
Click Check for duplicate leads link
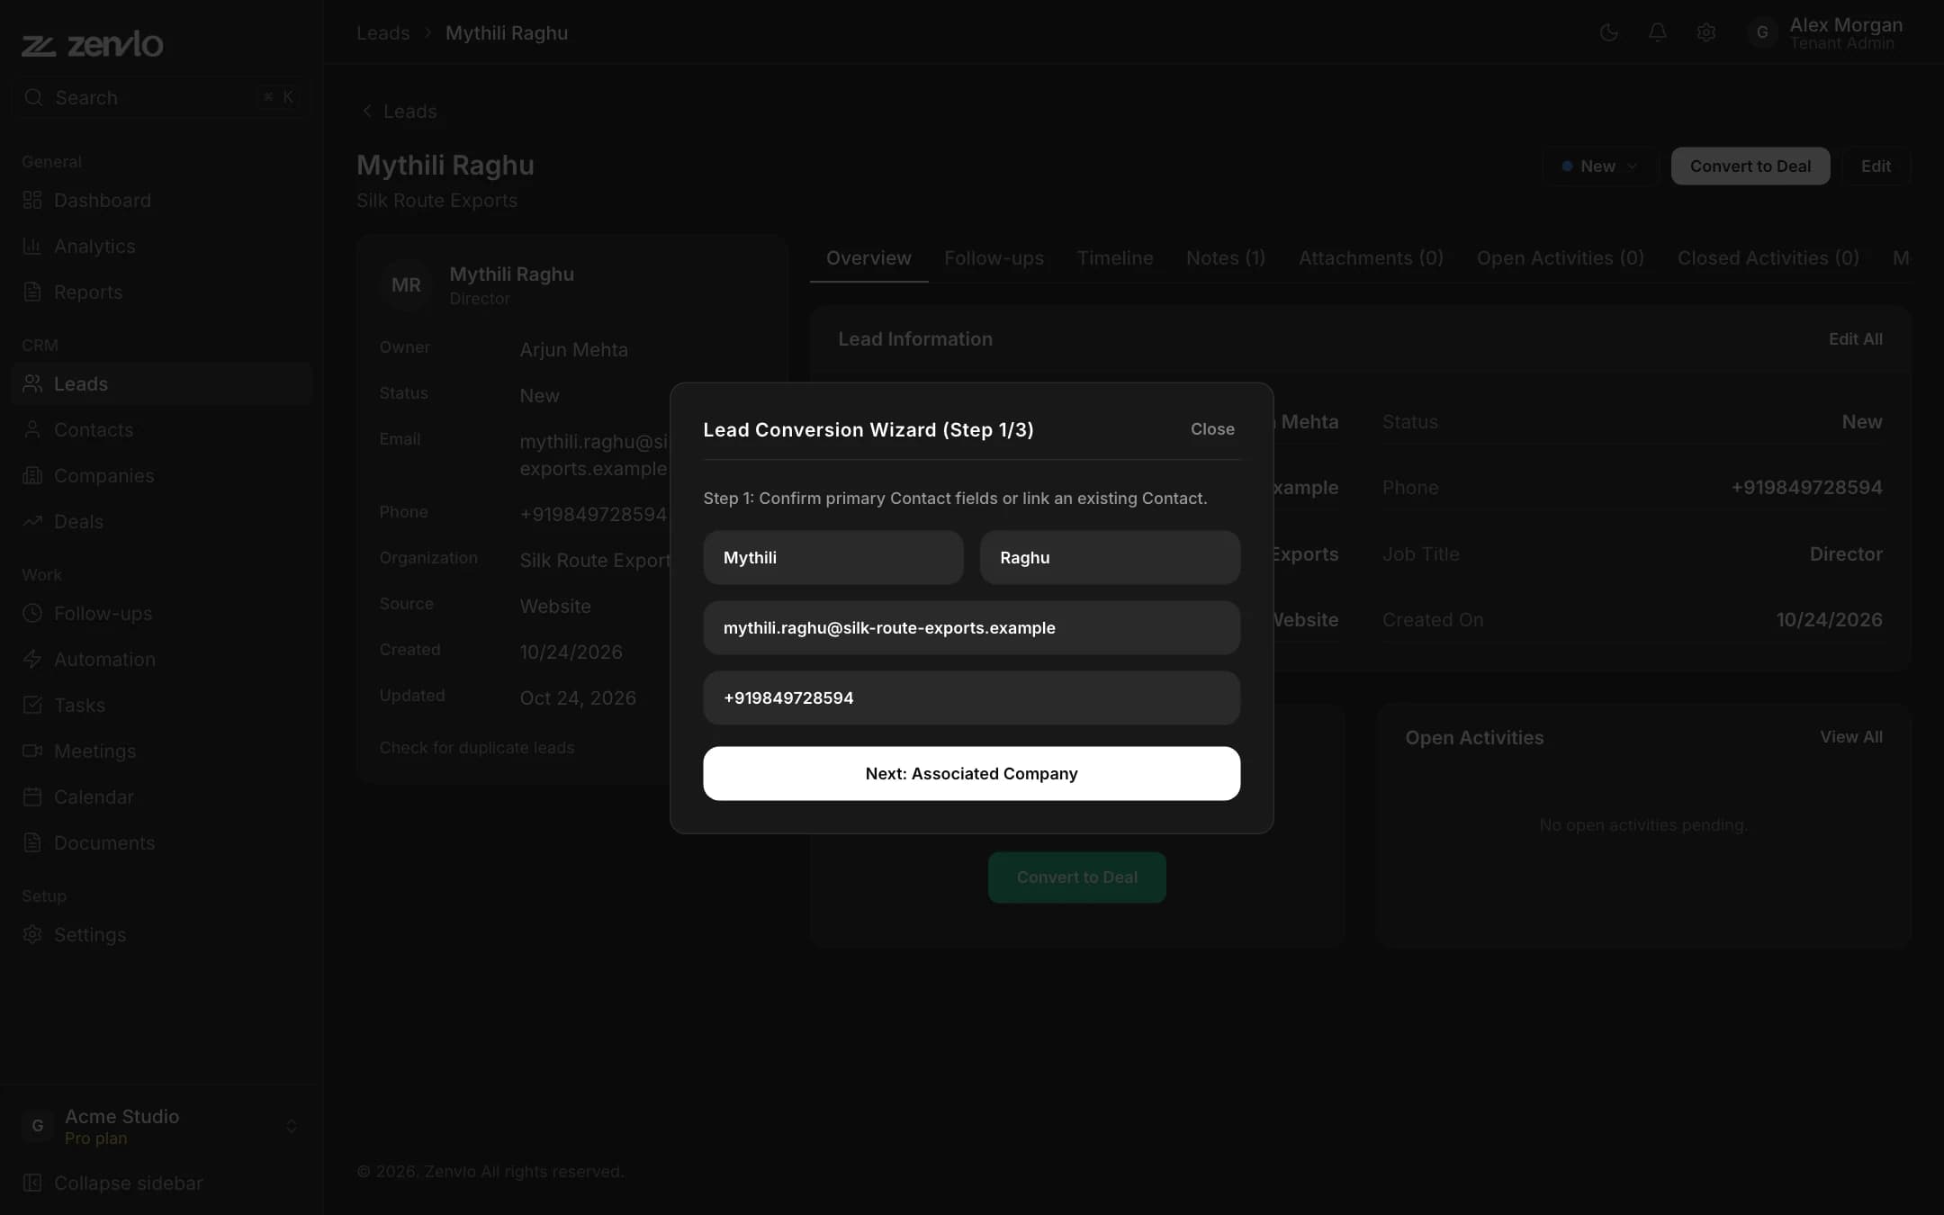[x=476, y=747]
